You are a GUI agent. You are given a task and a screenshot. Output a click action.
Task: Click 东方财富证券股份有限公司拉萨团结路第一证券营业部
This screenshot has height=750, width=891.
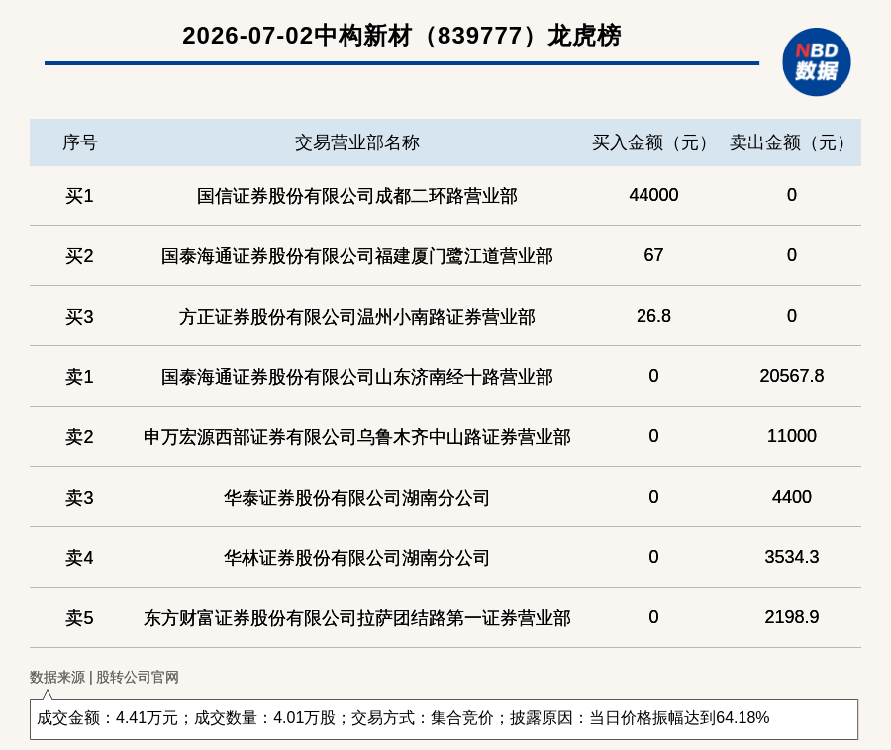click(x=356, y=617)
